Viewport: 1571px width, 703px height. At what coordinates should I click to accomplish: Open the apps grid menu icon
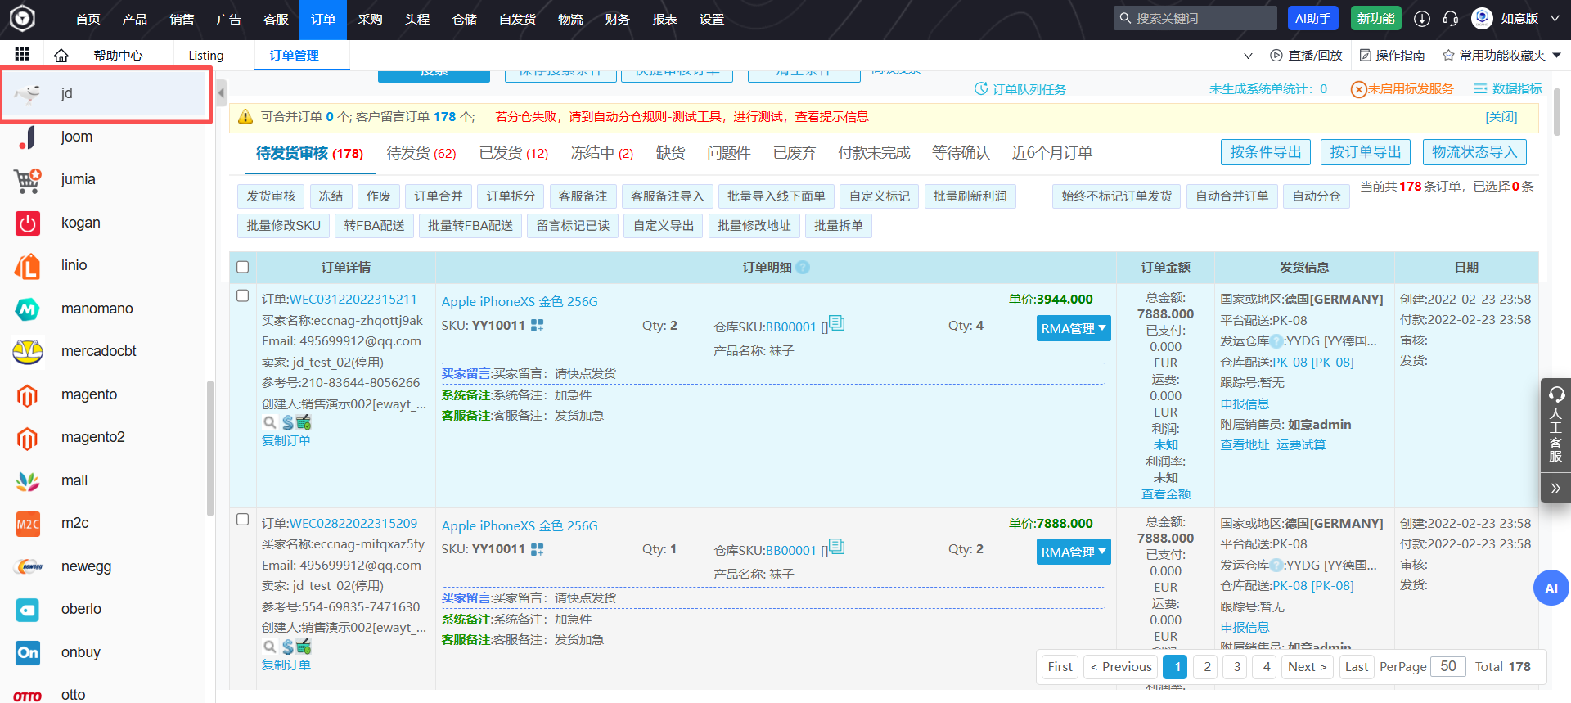click(22, 54)
